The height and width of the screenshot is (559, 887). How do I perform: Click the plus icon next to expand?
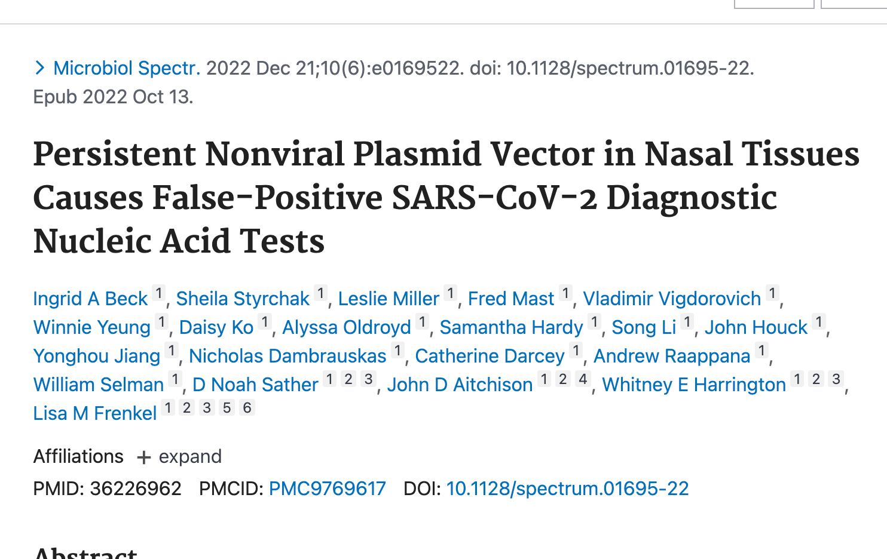[x=143, y=458]
